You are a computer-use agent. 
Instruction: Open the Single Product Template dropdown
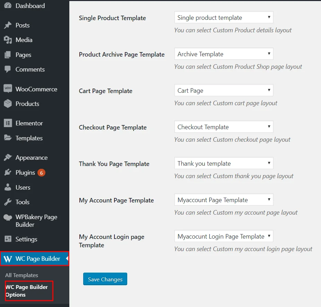(x=224, y=17)
